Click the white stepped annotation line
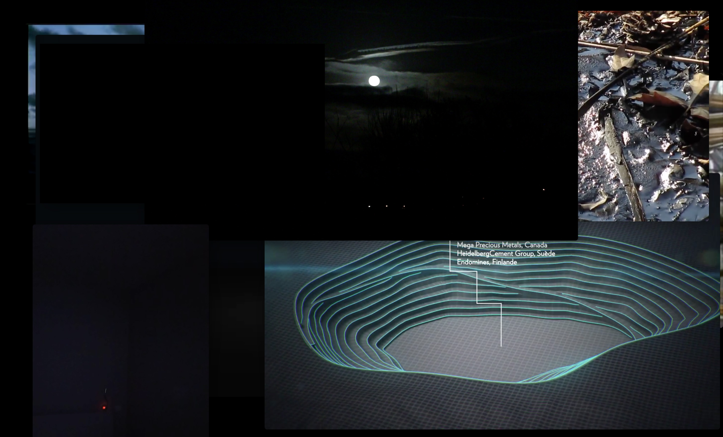This screenshot has height=437, width=723. 477,288
